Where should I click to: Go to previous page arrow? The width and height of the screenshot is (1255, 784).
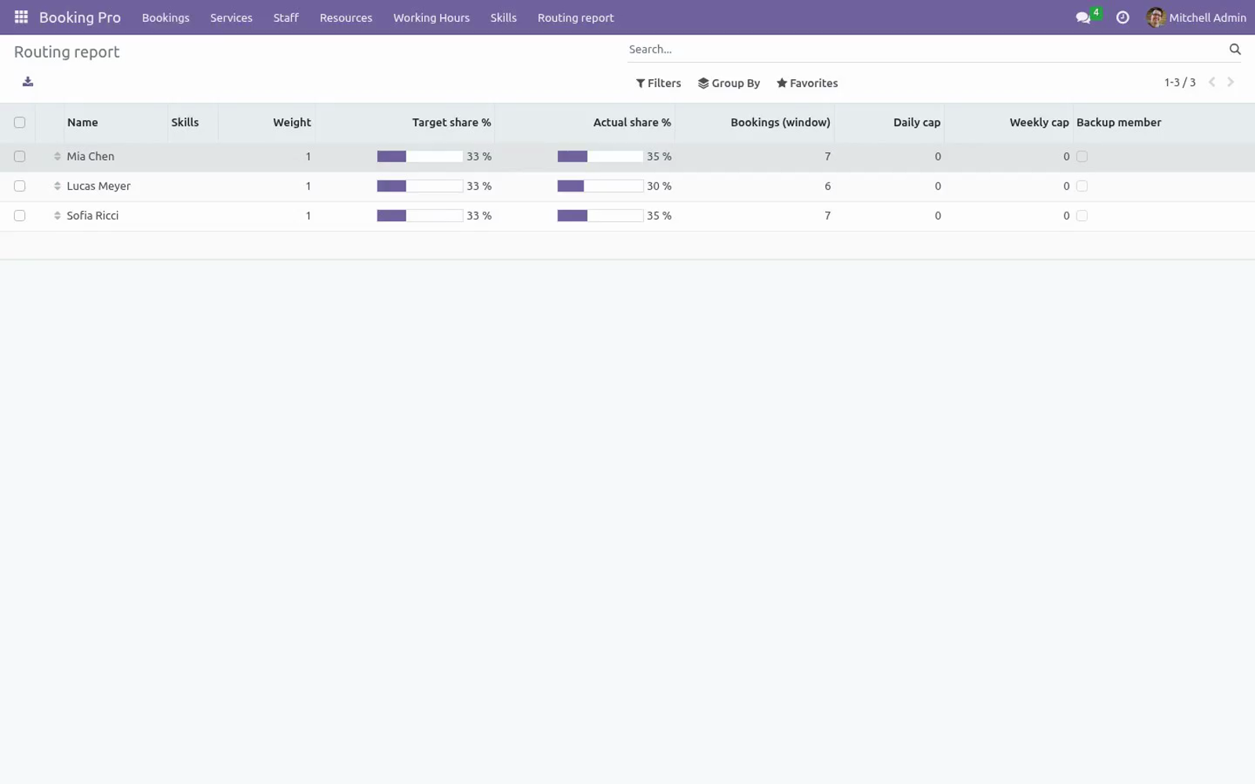(1212, 82)
